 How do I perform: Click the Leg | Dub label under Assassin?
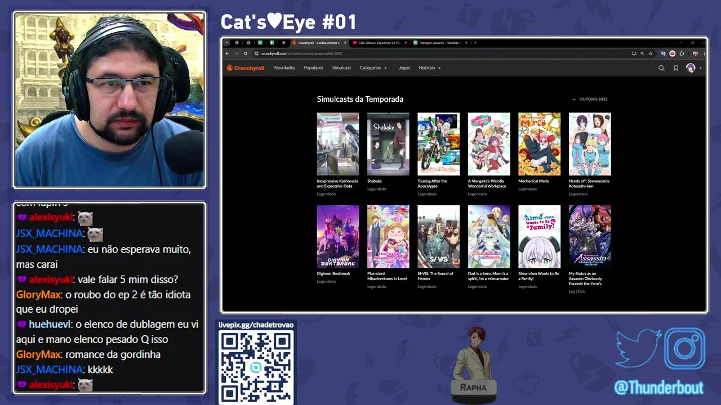tap(577, 291)
